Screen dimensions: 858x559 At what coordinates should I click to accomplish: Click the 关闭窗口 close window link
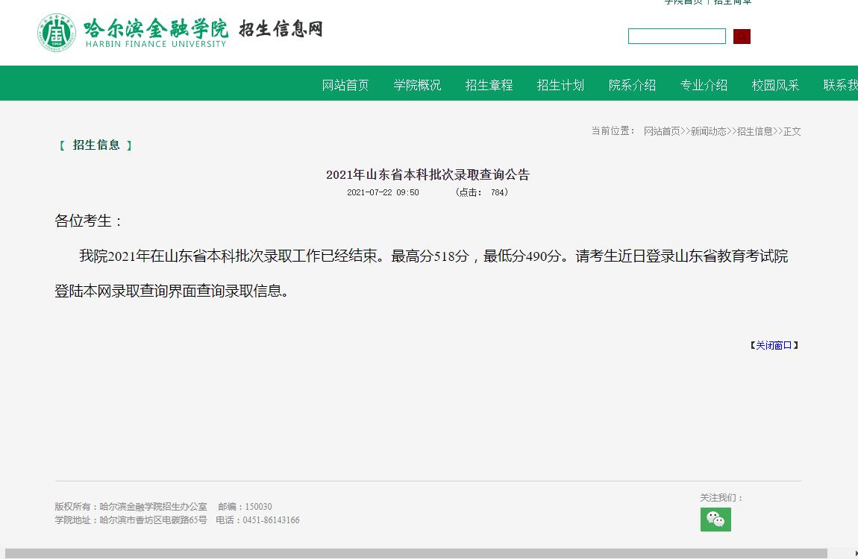pos(774,345)
